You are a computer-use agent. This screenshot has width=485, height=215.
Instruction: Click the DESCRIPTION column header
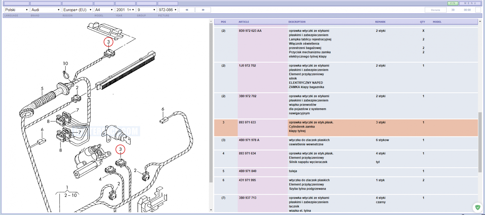pos(297,22)
